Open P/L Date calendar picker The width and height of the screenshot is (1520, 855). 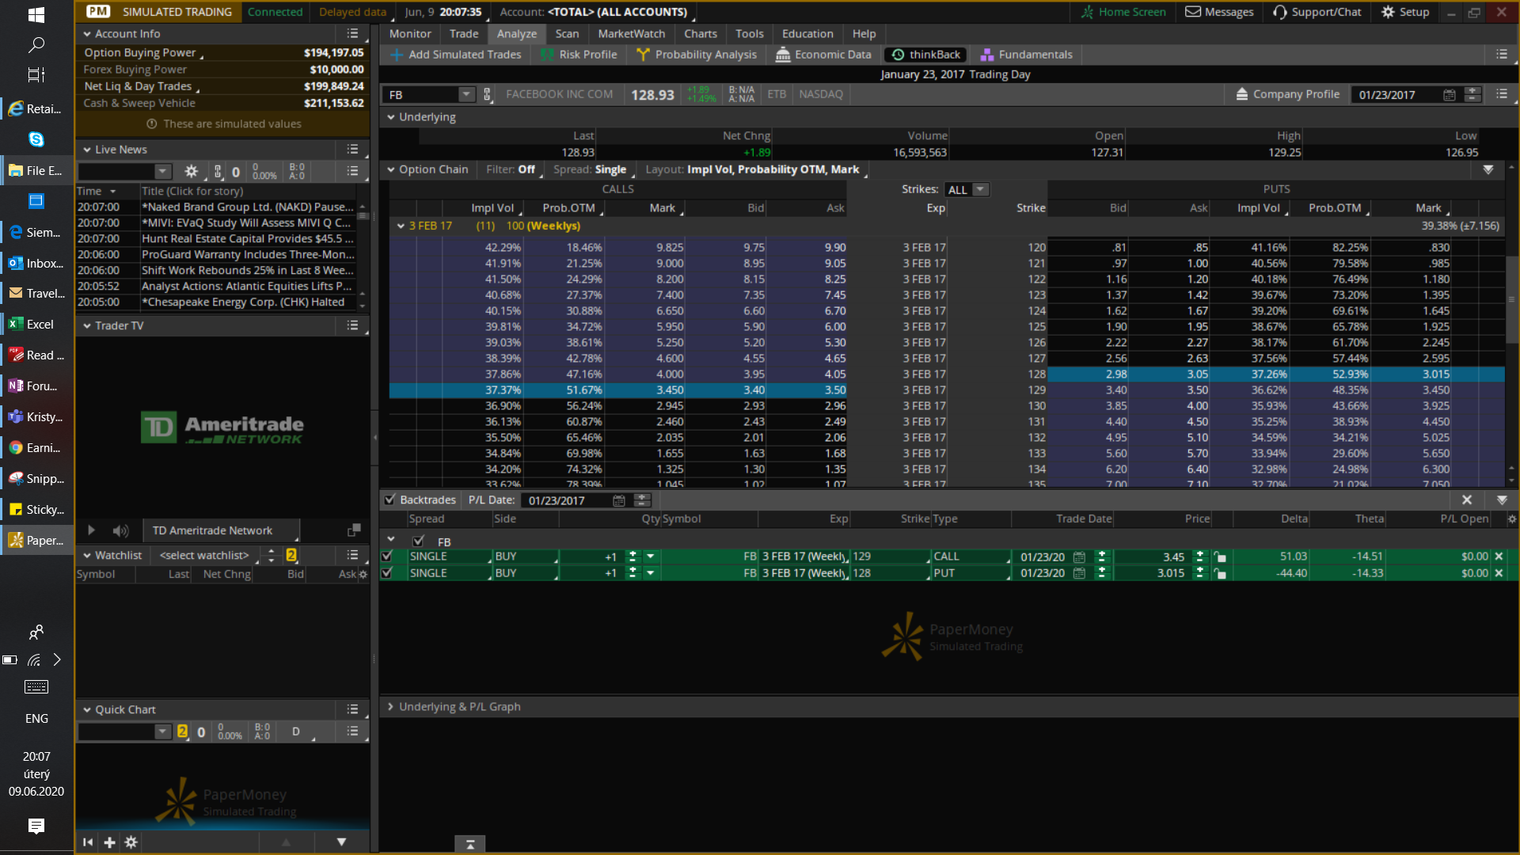click(x=619, y=500)
